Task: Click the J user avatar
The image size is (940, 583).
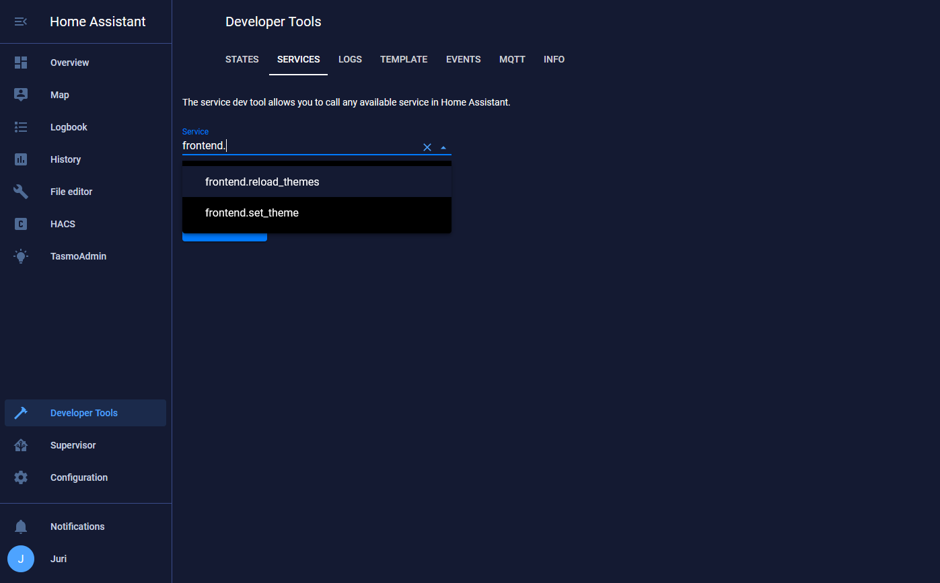Action: coord(21,559)
